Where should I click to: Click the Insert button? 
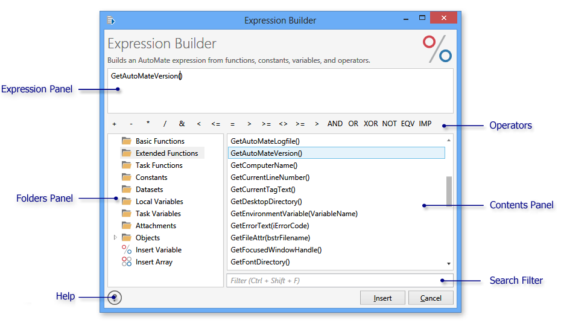click(x=382, y=298)
